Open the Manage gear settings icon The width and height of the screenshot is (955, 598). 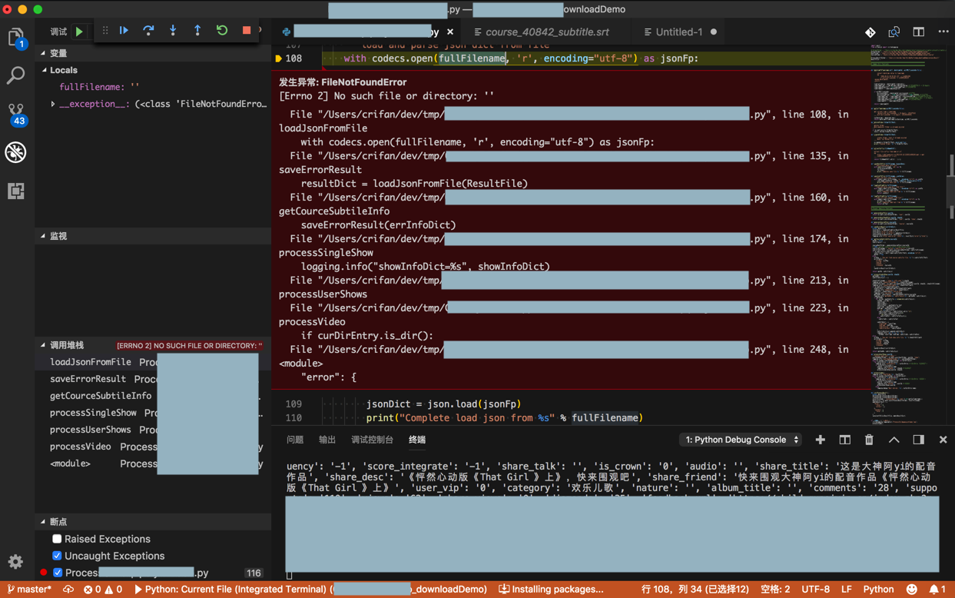[15, 561]
